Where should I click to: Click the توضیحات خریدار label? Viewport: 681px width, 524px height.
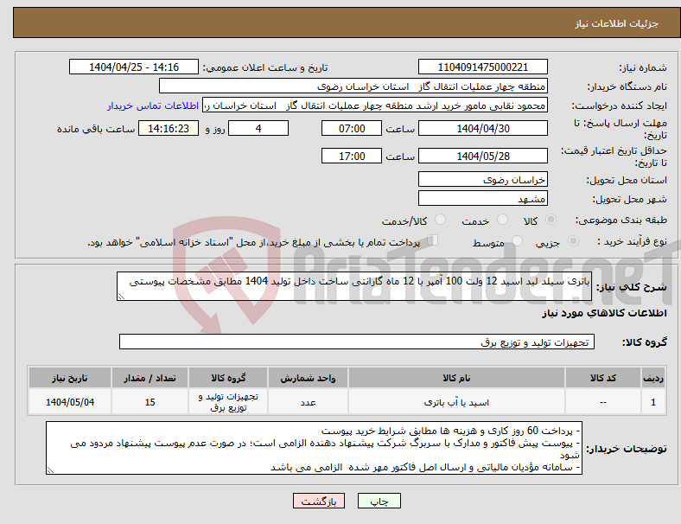(x=627, y=449)
